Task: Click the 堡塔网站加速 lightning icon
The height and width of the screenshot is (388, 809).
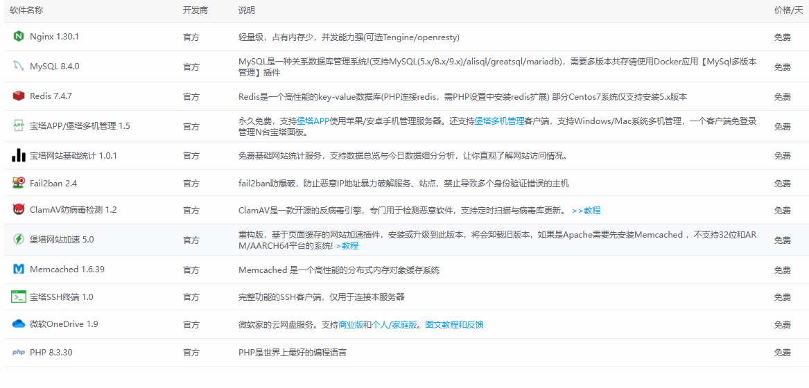Action: [x=19, y=240]
